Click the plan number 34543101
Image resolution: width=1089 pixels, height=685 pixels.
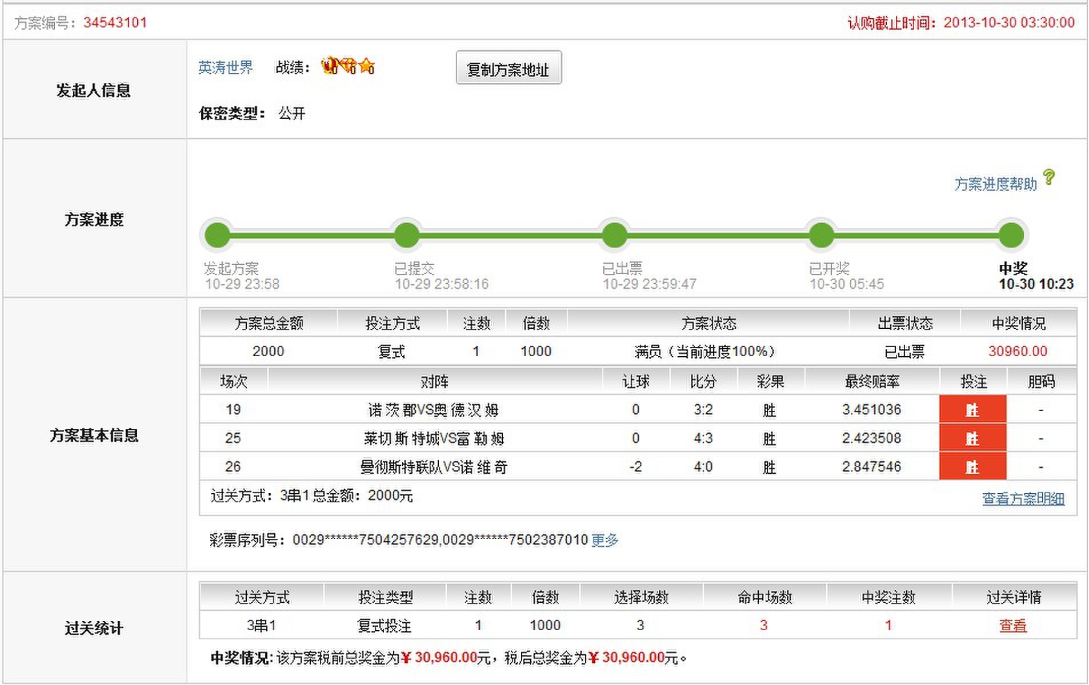(x=115, y=23)
